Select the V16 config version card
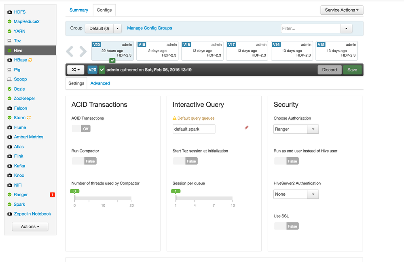Viewport: 404px width, 262px height. 292,51
